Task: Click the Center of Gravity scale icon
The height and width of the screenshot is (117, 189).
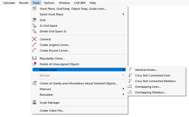Action: pos(34,83)
